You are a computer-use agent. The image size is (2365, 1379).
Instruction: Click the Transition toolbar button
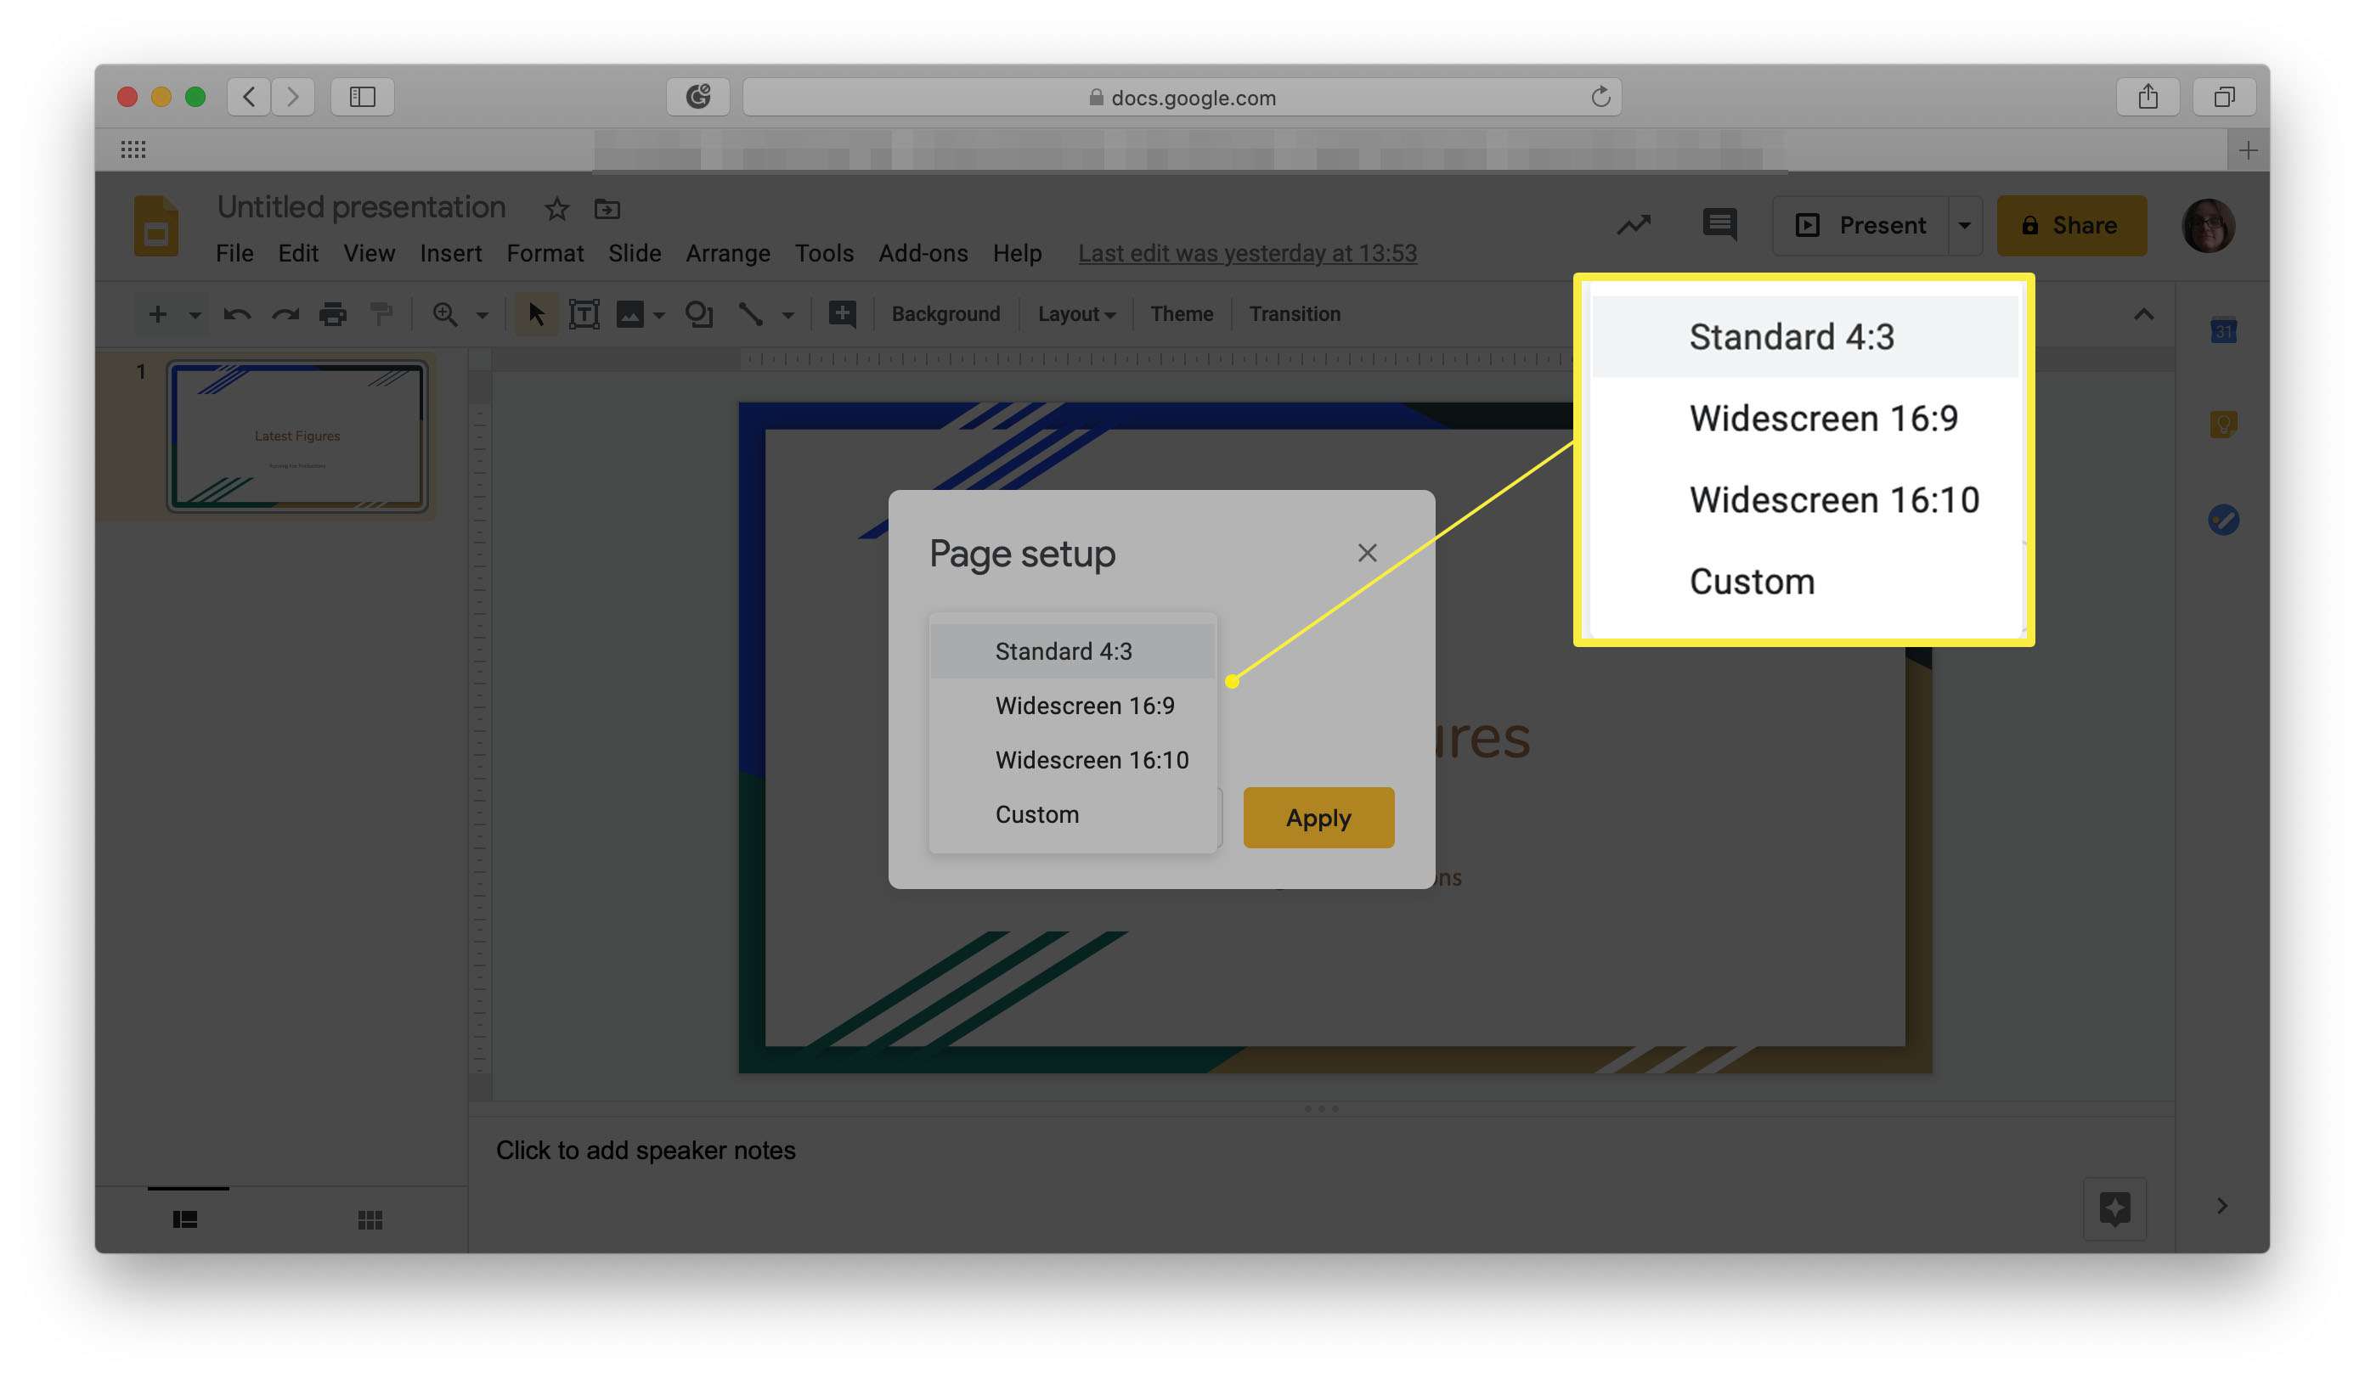point(1294,312)
